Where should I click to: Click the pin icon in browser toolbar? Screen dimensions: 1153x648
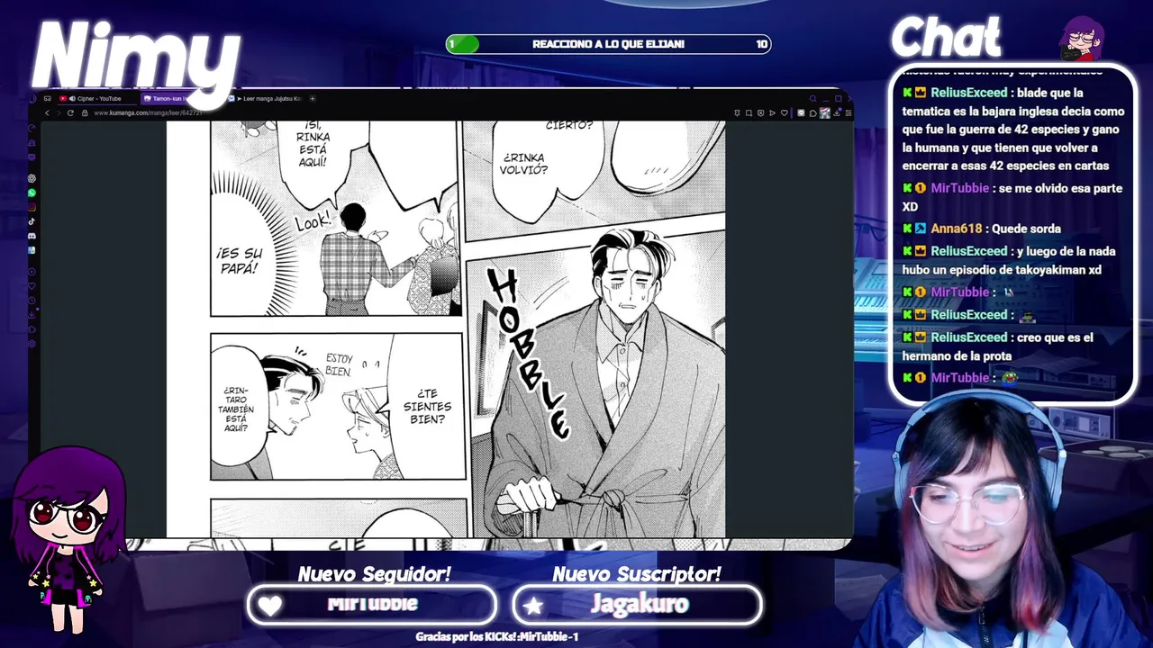pyautogui.click(x=737, y=112)
